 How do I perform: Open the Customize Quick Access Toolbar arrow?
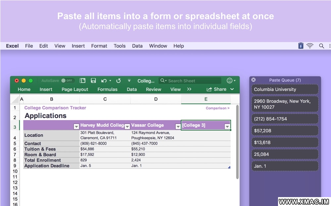(x=129, y=81)
